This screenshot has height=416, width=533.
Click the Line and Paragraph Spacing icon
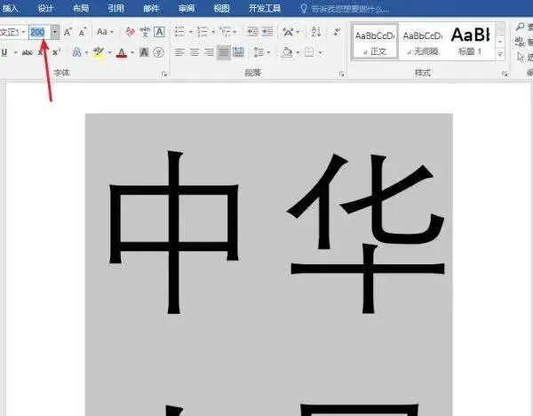pos(259,52)
